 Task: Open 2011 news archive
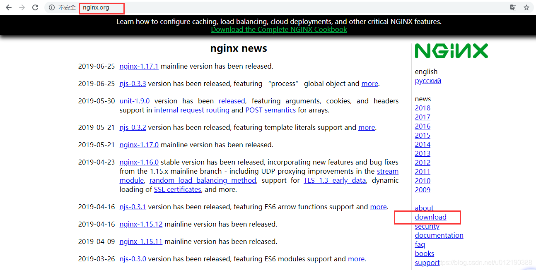pyautogui.click(x=423, y=172)
